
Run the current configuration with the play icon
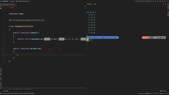click(156, 1)
